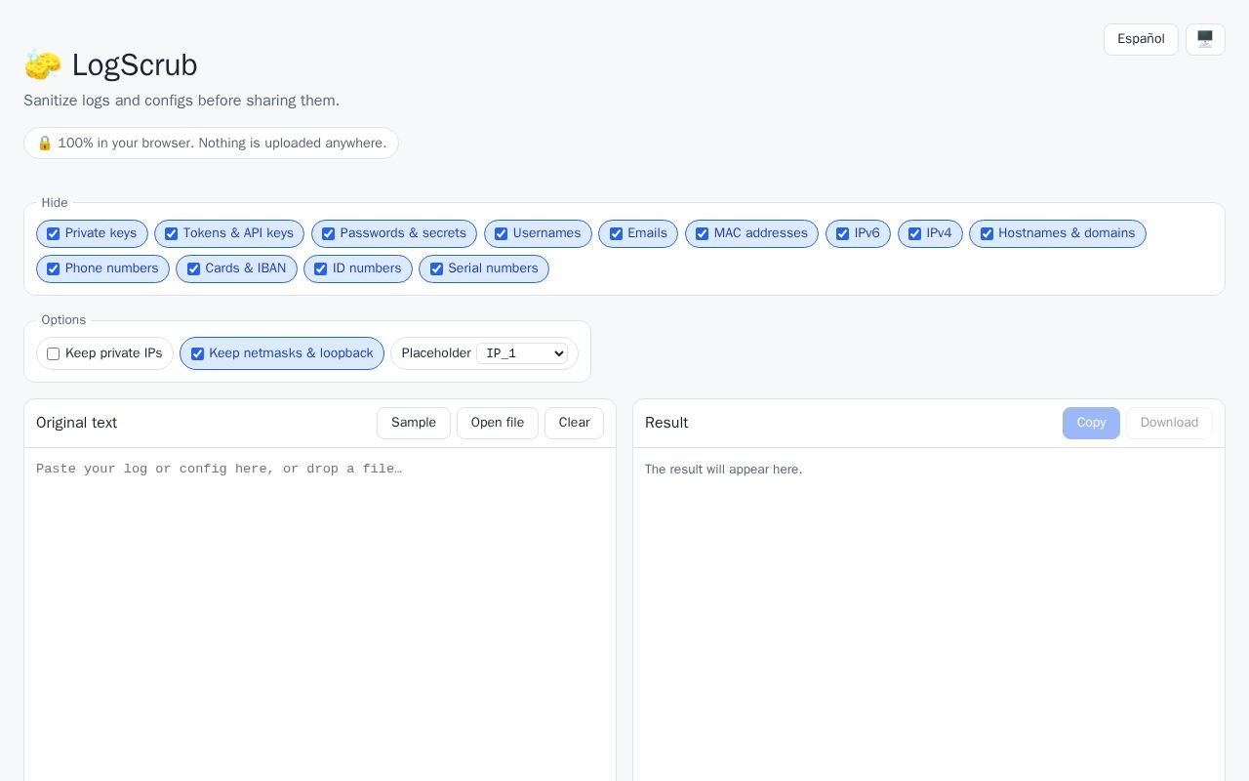Enable Keep private IPs option

coord(54,354)
